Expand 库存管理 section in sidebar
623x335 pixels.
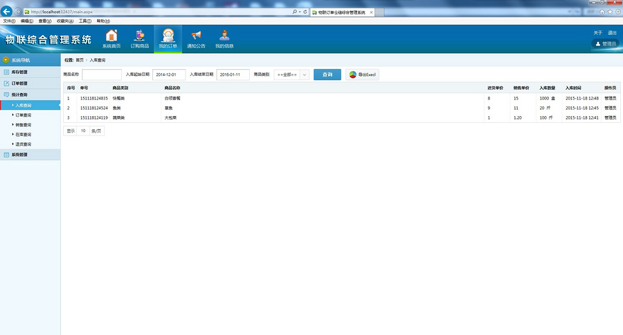[x=30, y=72]
